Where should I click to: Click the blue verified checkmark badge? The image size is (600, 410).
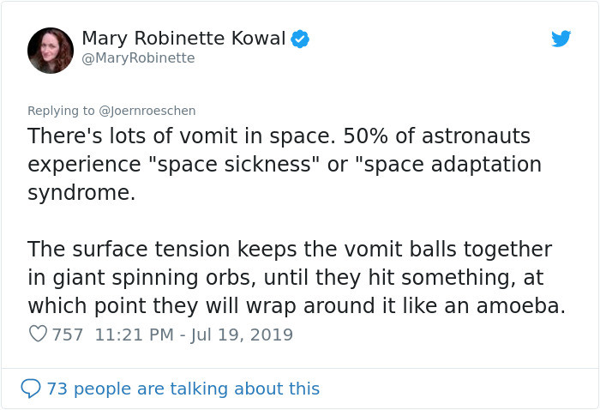click(x=300, y=39)
